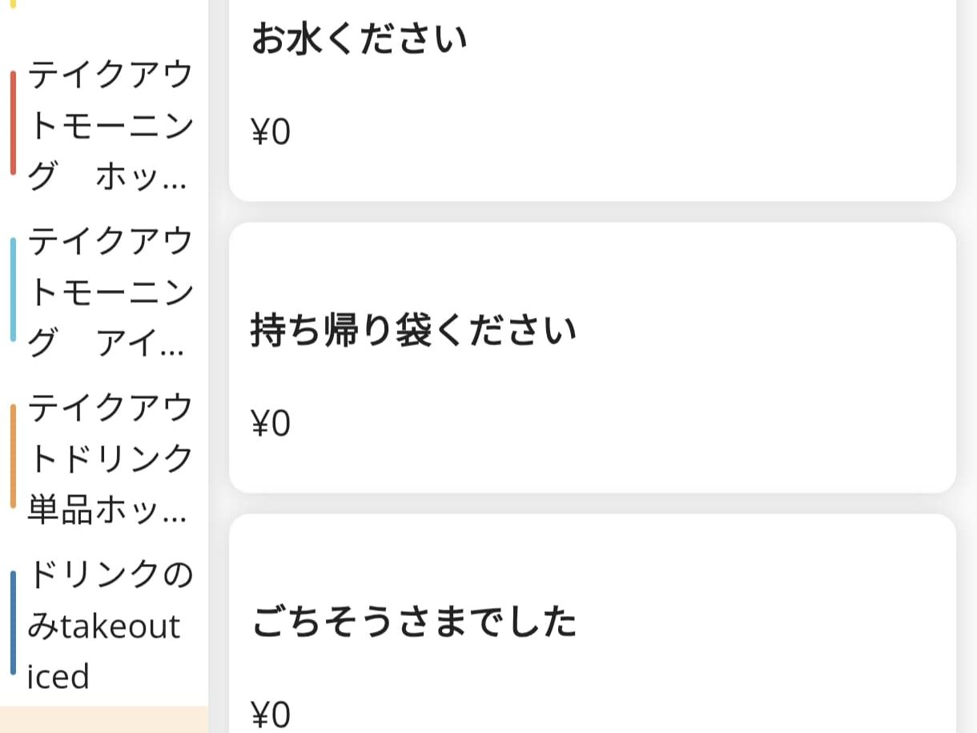Tap the light blue category marker bar
This screenshot has height=733, width=977.
(x=13, y=289)
